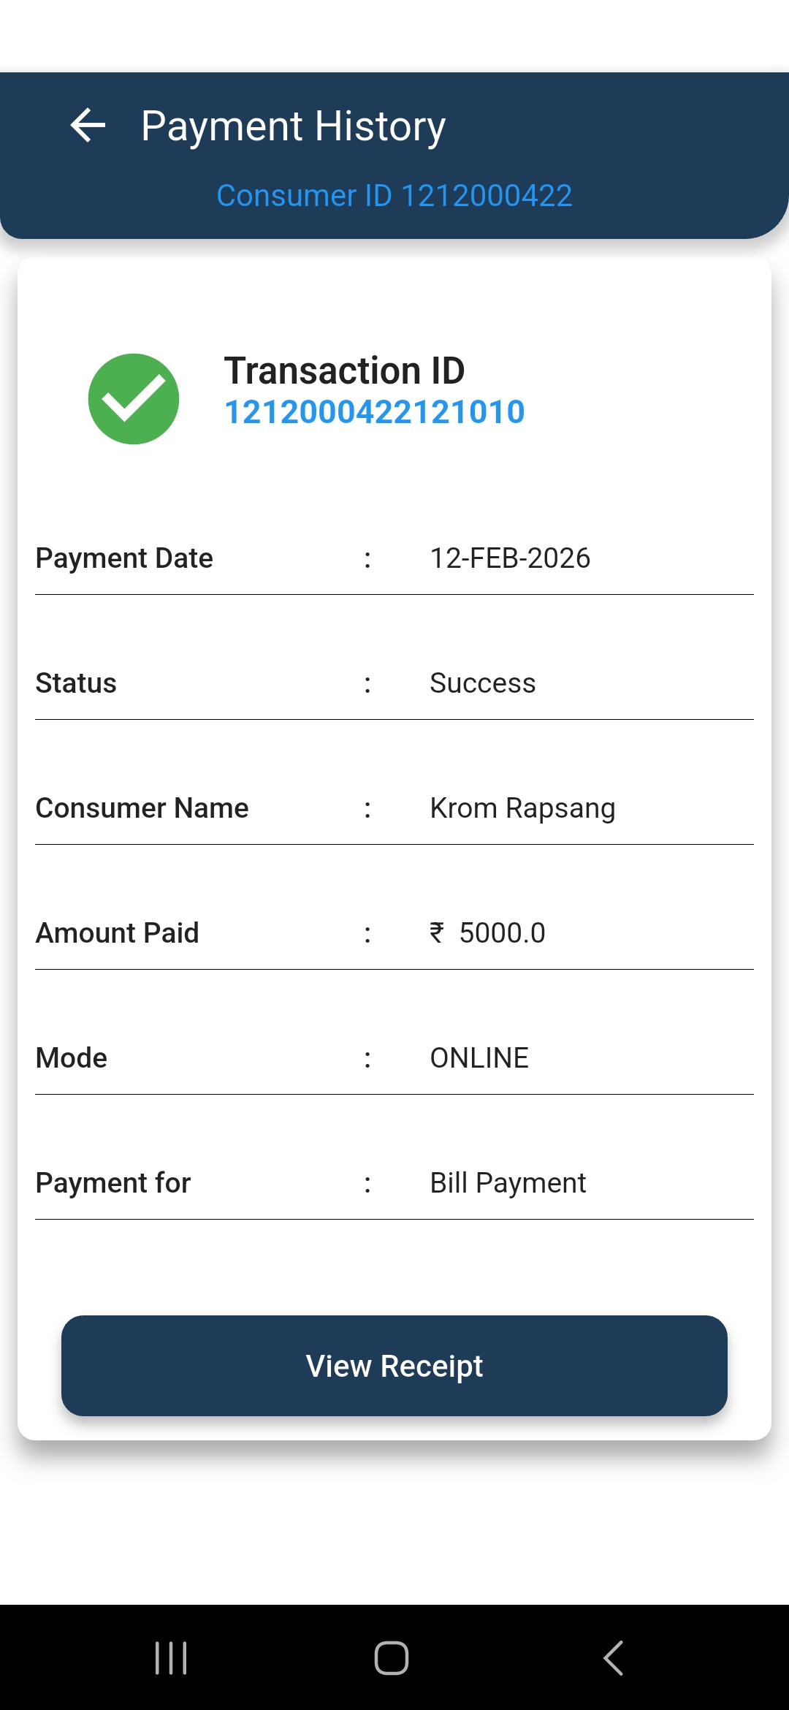Tap the back arrow in header

(x=88, y=126)
